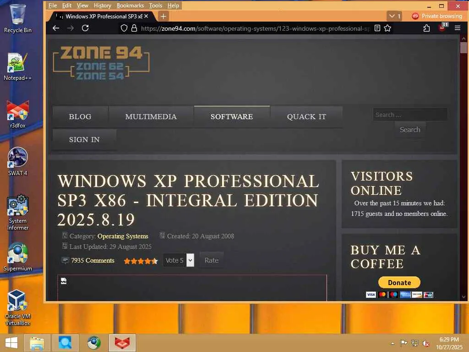Click the PayPal Donate button
469x352 pixels.
pos(399,282)
